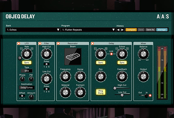This screenshot has width=174, height=118.
Task: Flip the Out/In bypass switch
Action: click(x=146, y=95)
